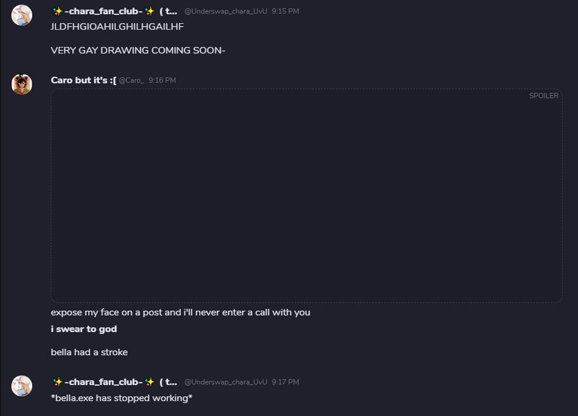Screen dimensions: 578x416
Task: Click the username "Caro but it's :["
Action: tap(83, 80)
